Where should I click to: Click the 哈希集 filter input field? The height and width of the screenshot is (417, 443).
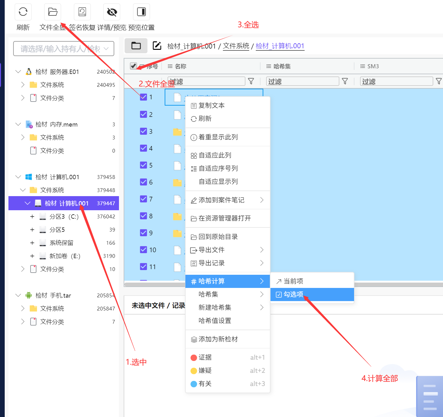pyautogui.click(x=303, y=81)
